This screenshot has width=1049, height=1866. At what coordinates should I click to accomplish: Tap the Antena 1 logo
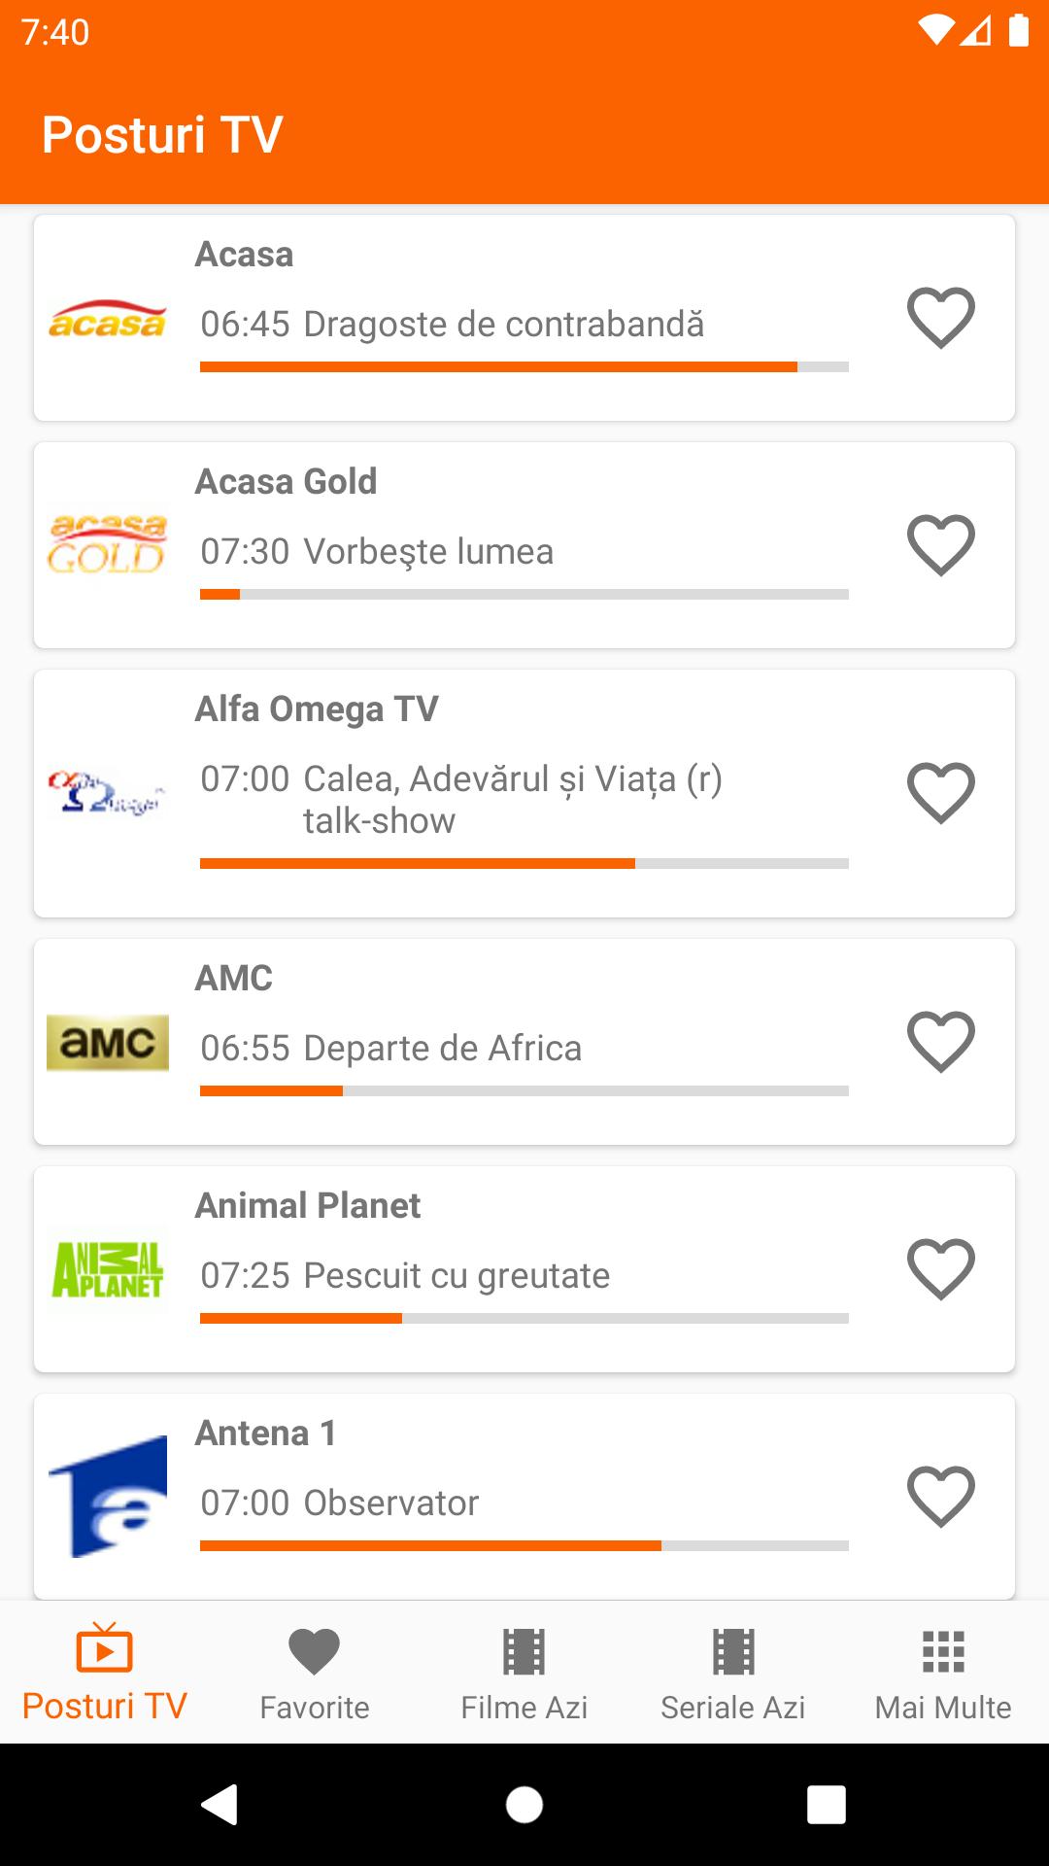[x=107, y=1496]
